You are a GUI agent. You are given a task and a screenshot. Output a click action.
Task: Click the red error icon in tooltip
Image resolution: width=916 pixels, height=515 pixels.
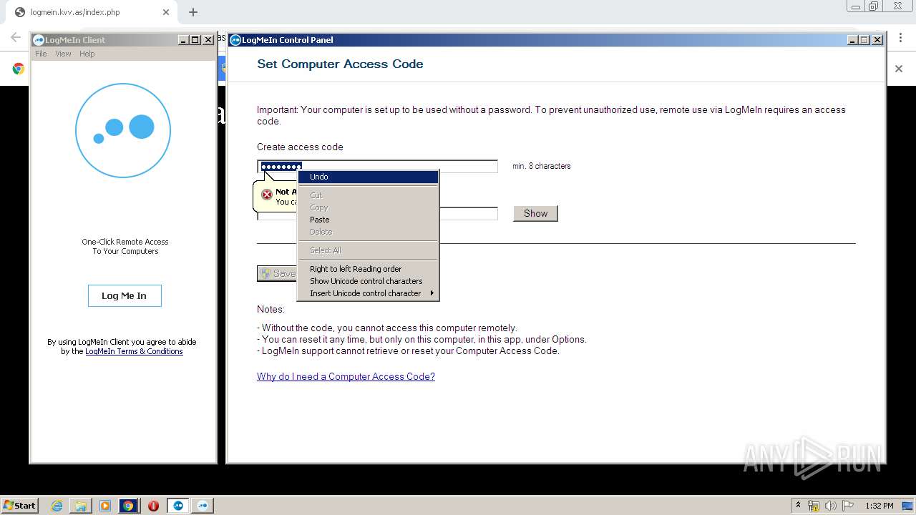(266, 195)
